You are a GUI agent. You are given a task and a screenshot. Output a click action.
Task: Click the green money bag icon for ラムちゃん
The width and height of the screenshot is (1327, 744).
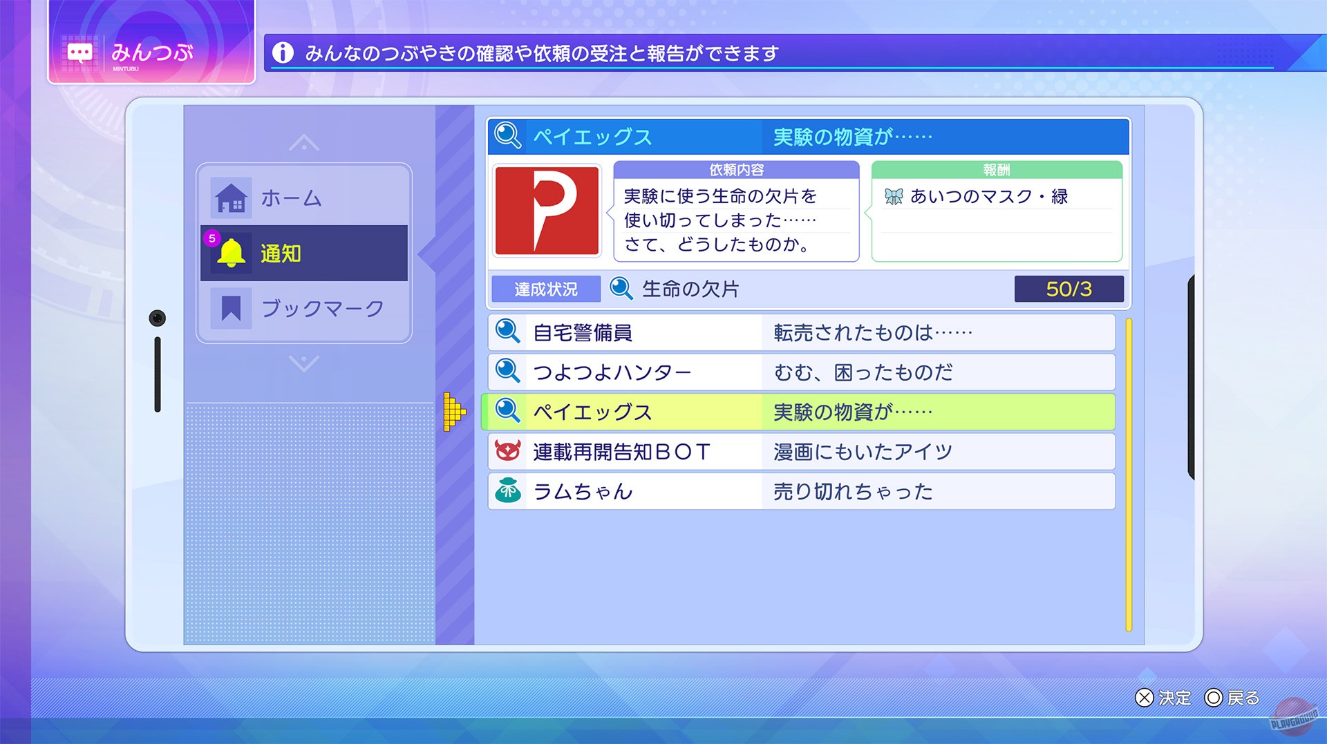click(x=508, y=491)
